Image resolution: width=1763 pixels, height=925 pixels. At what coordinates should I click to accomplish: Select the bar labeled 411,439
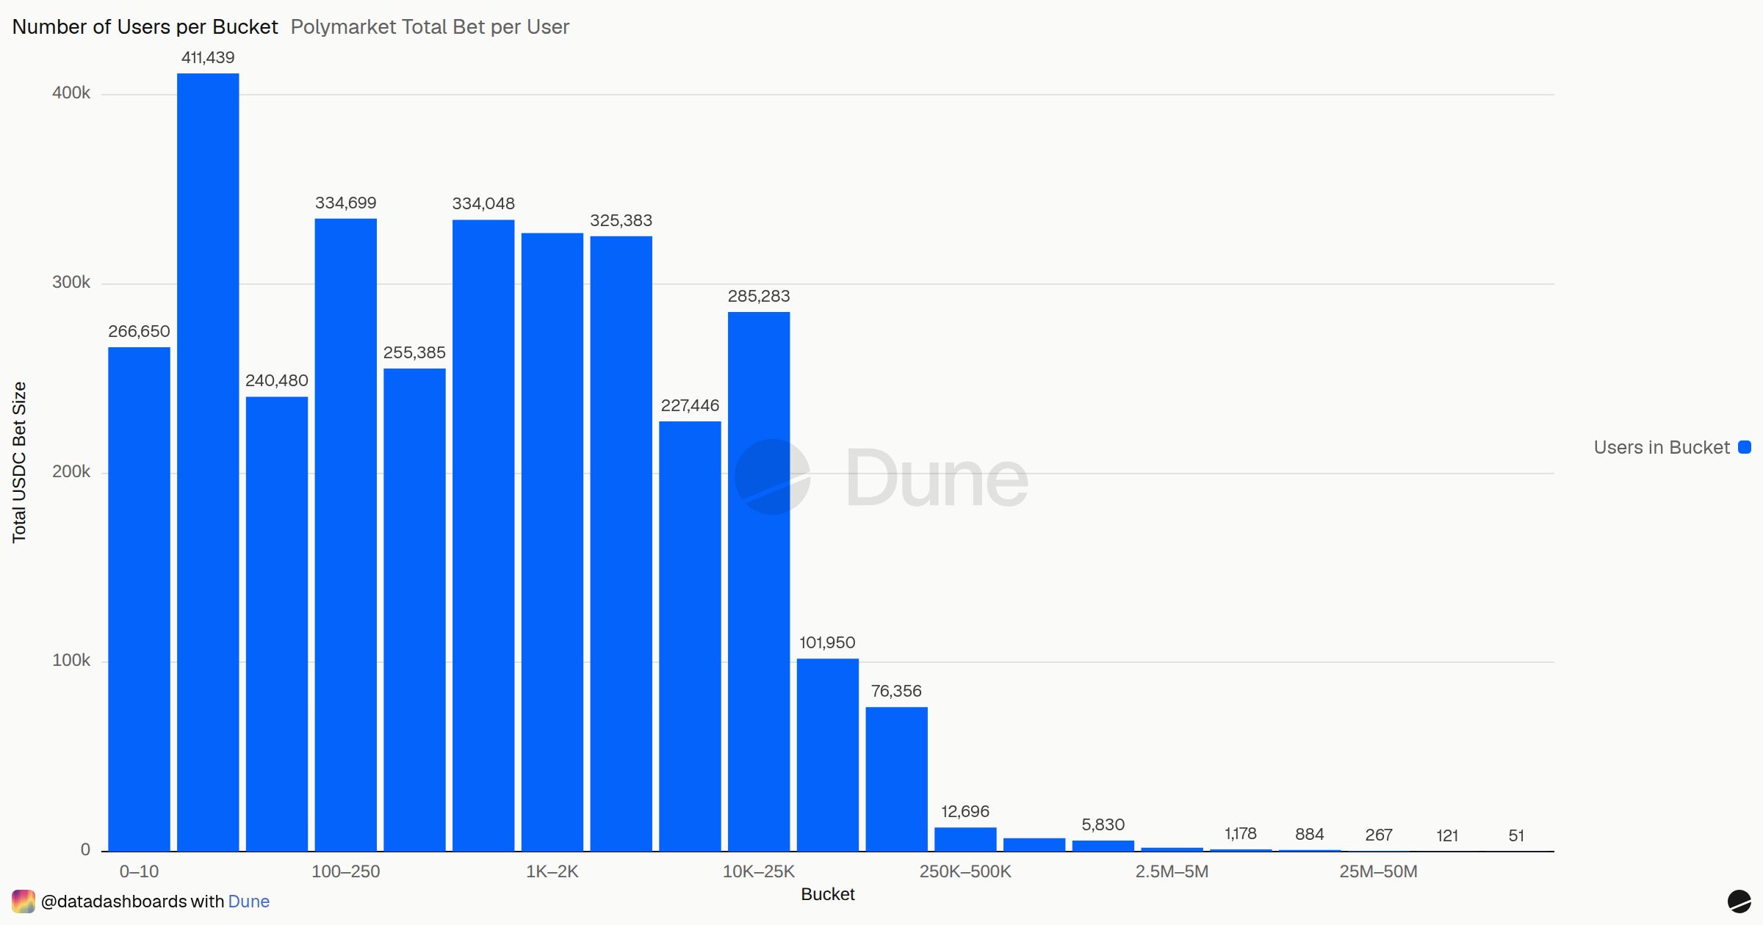[x=208, y=462]
